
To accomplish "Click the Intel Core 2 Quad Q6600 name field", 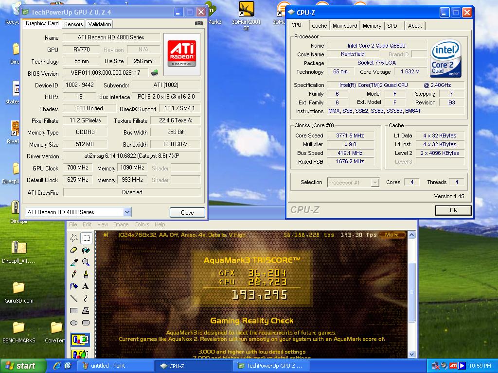I will click(376, 46).
